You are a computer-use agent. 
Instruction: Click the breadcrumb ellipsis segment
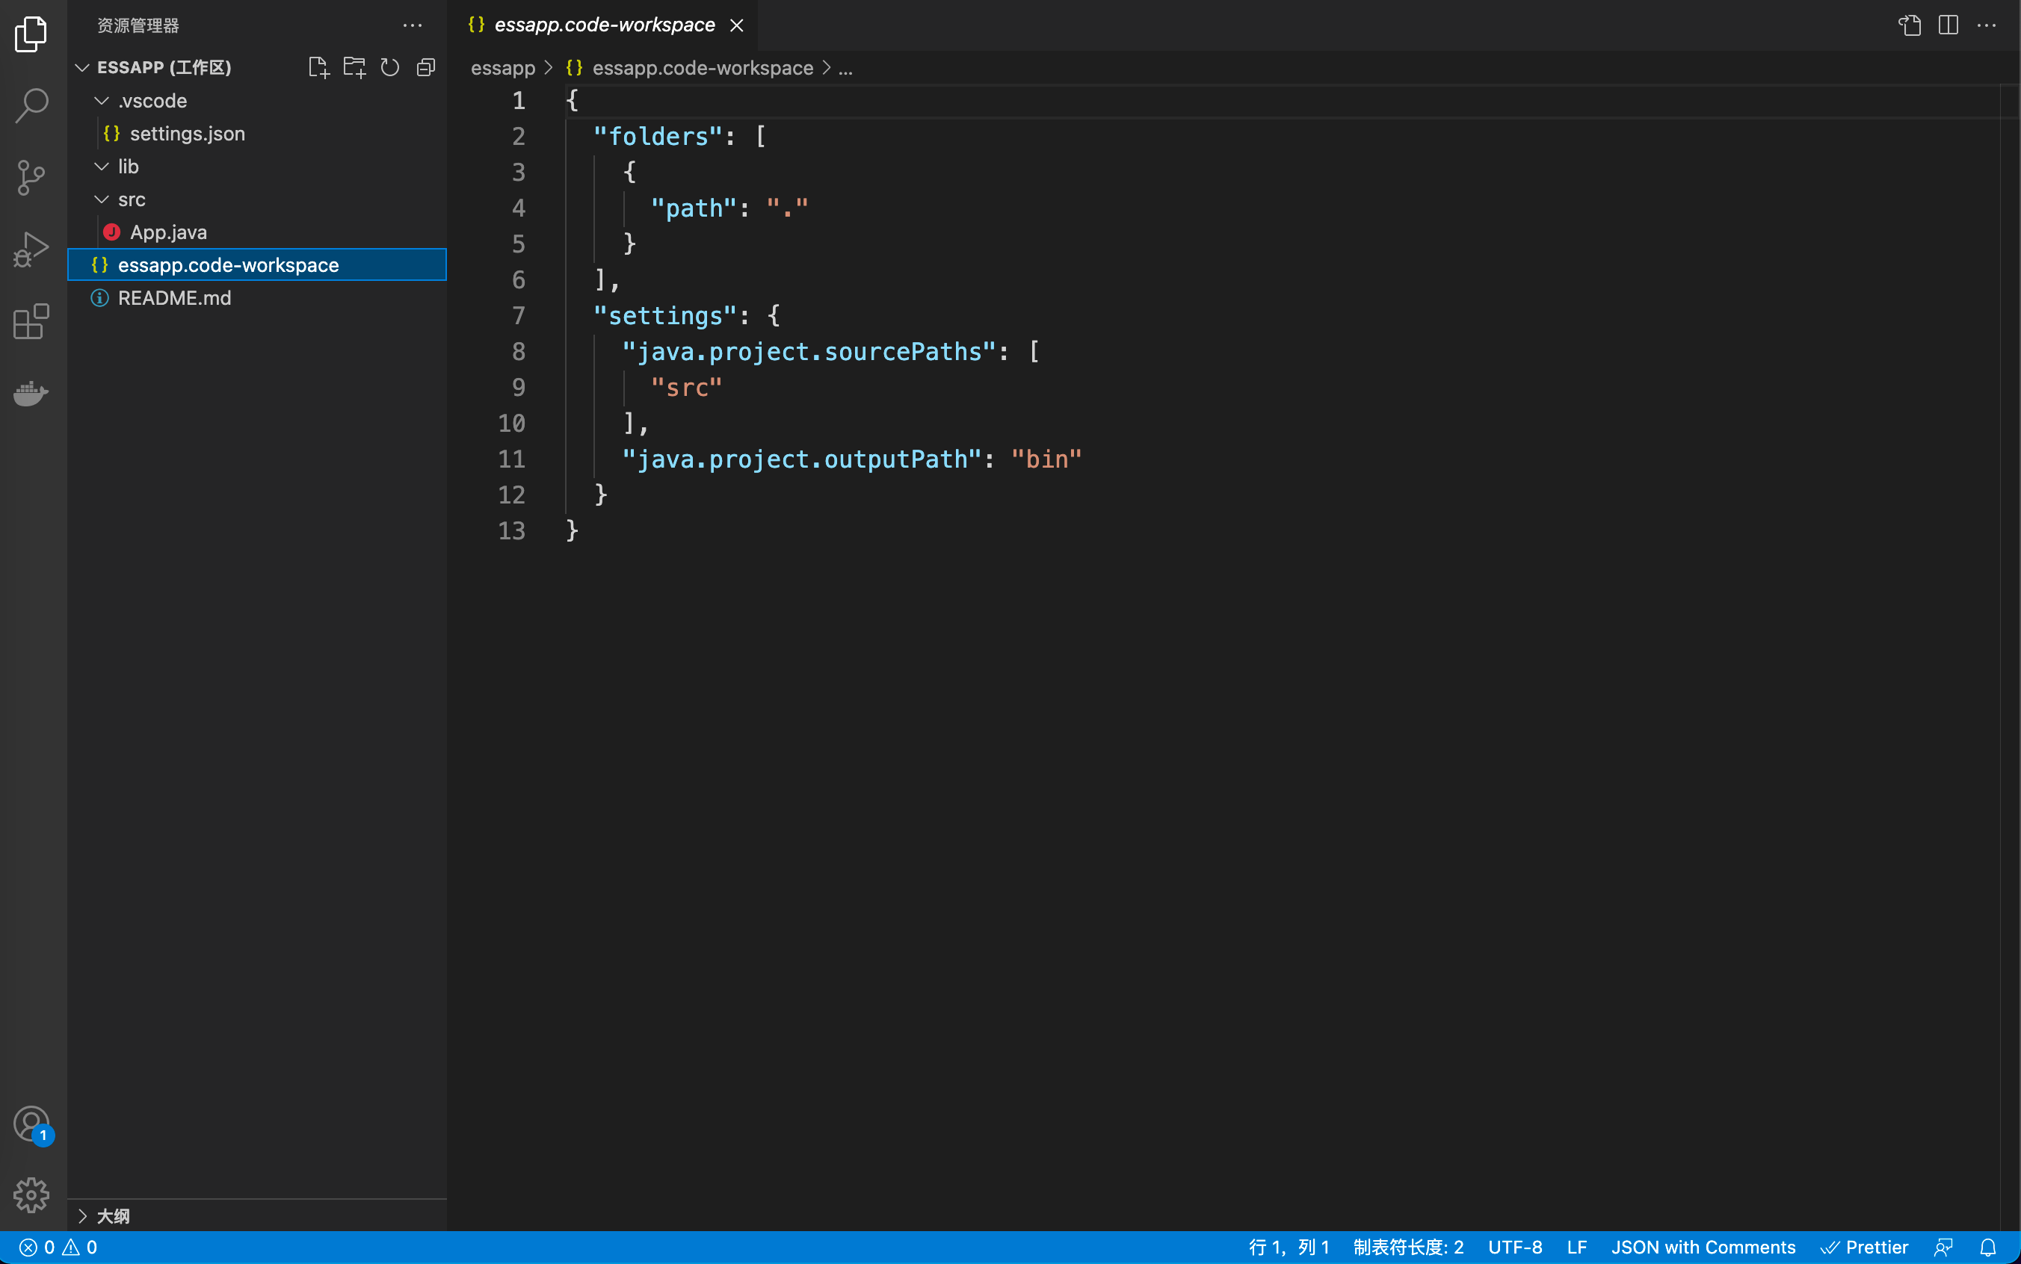[845, 68]
